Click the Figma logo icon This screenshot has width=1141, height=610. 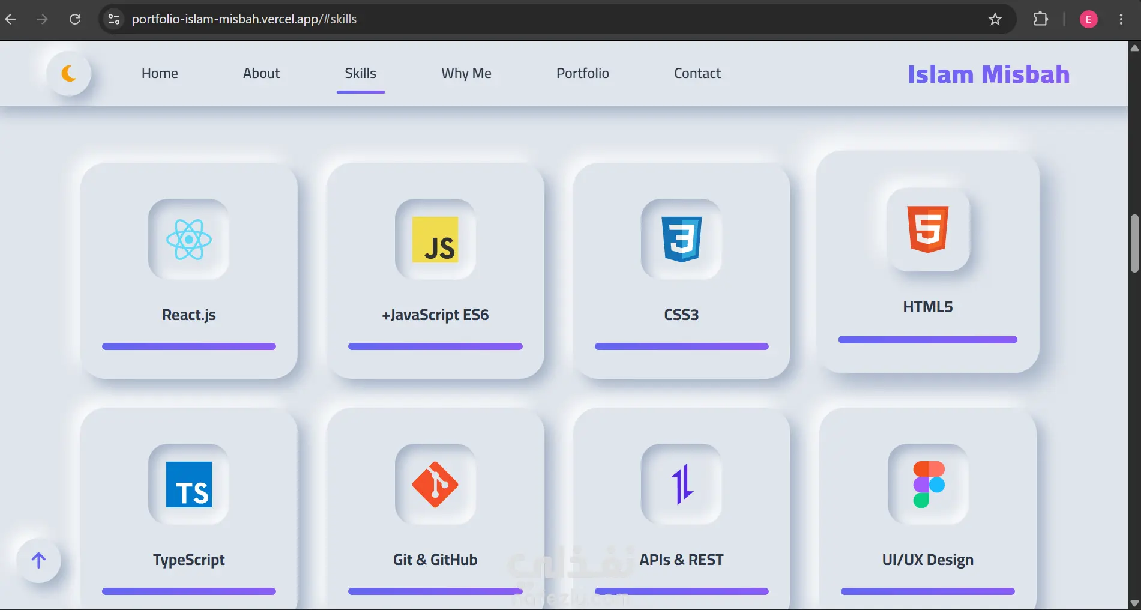point(929,485)
